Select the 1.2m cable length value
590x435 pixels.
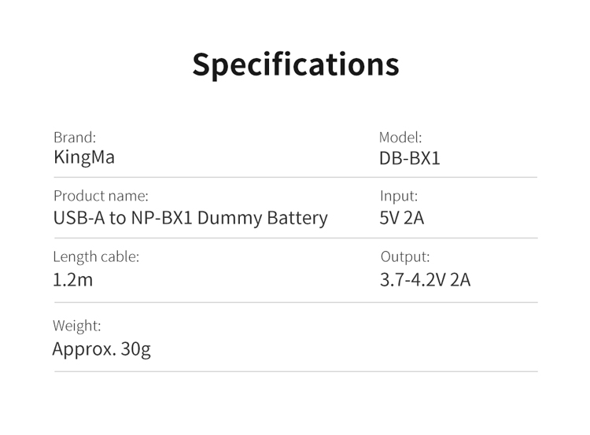point(72,279)
